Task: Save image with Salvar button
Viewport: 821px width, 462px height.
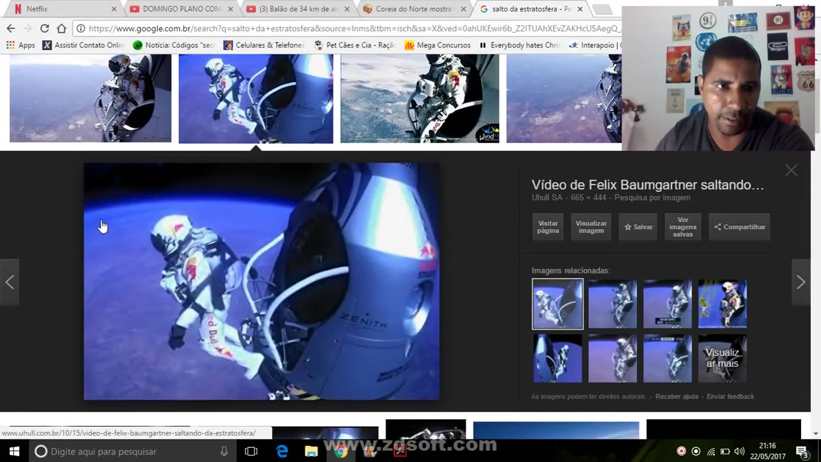Action: 638,227
